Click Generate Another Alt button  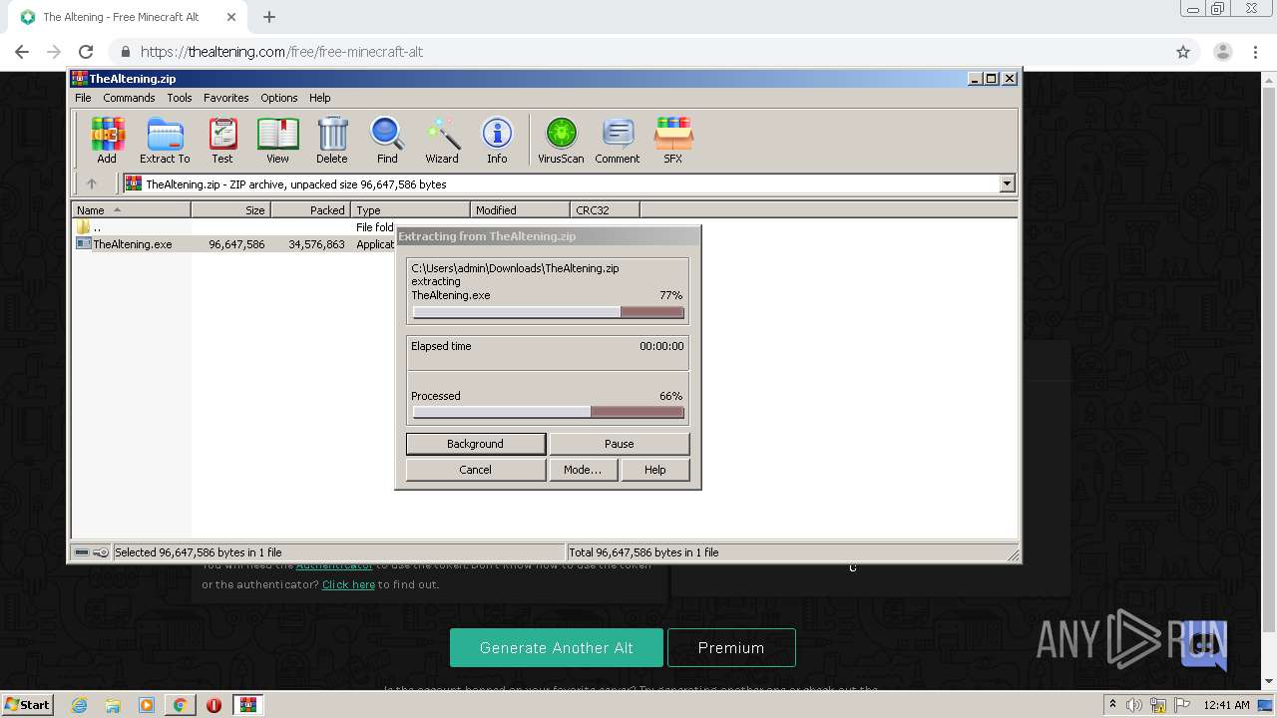(557, 648)
